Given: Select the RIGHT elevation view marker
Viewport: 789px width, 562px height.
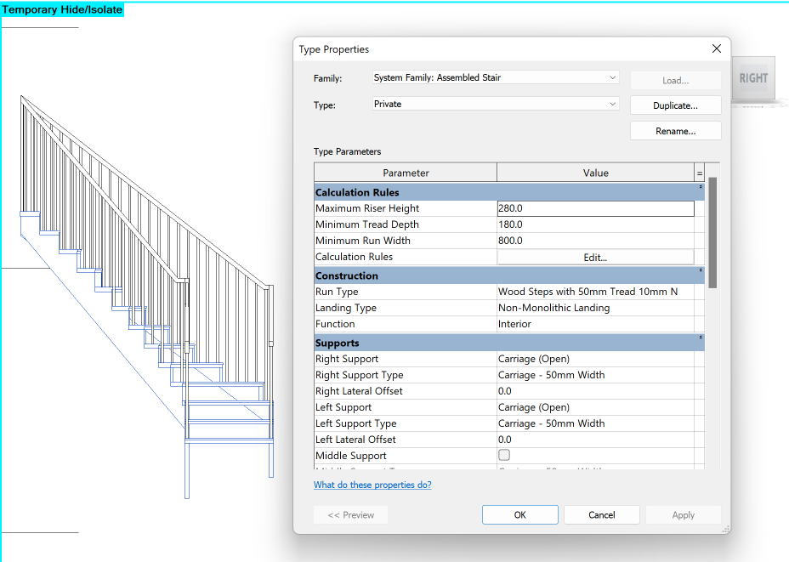Looking at the screenshot, I should point(753,78).
